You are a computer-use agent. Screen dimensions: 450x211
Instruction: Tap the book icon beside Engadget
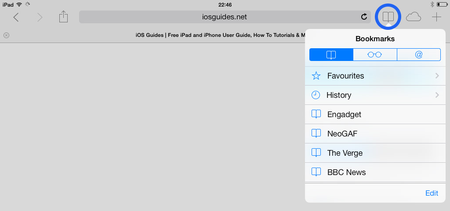316,114
